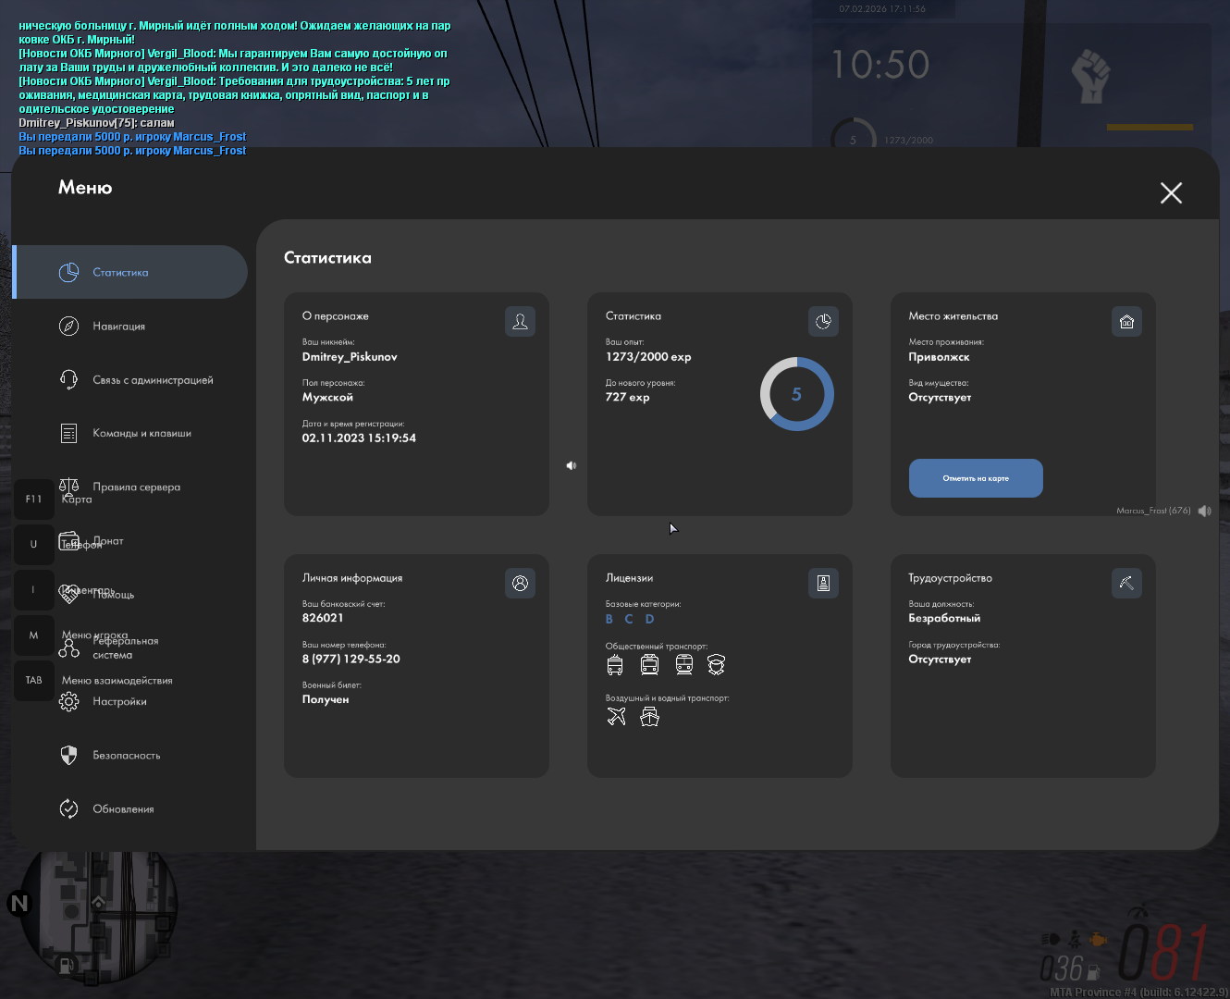The image size is (1230, 999).
Task: Click the house icon in 'Место жительства' card
Action: pos(1126,322)
